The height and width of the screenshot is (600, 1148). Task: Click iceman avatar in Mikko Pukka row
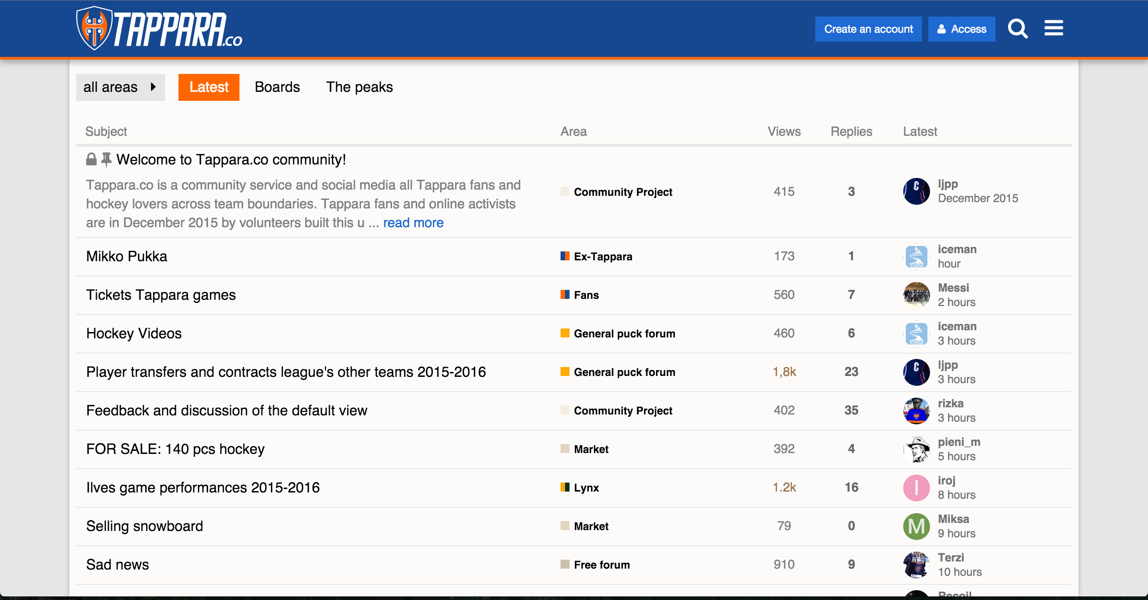pos(916,256)
